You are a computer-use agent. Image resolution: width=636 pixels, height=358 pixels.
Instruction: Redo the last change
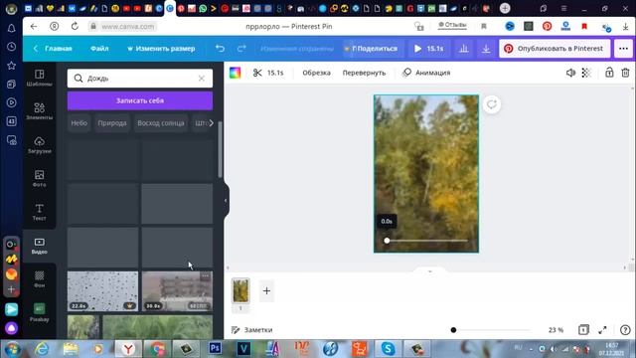[241, 49]
